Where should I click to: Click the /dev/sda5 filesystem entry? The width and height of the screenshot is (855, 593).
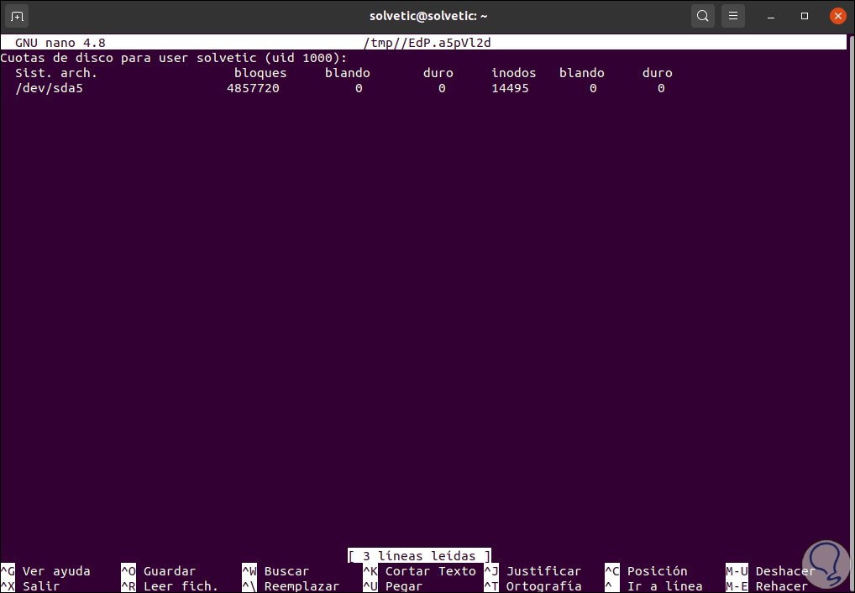point(49,88)
